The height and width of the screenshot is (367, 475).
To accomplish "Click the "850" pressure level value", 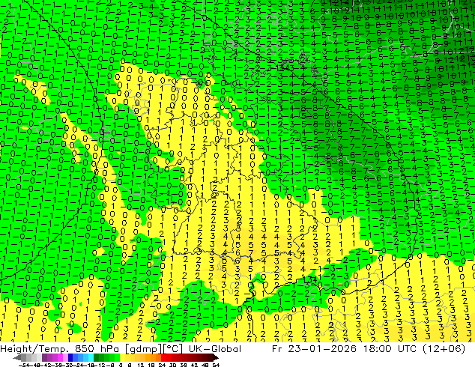I will (x=85, y=349).
